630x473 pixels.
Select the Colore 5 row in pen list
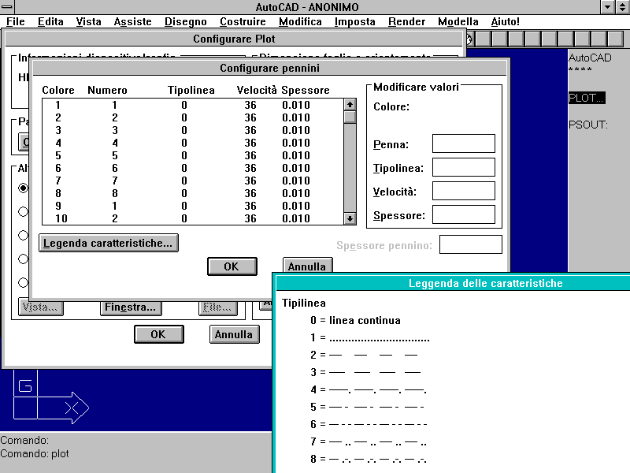coord(193,155)
